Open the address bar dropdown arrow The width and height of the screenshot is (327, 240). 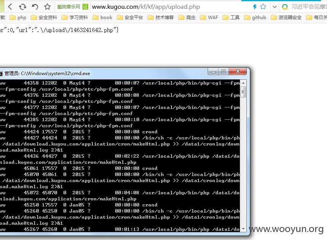275,7
